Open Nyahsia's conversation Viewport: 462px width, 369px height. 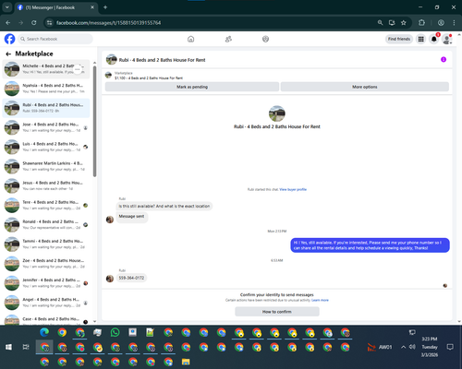pos(46,89)
